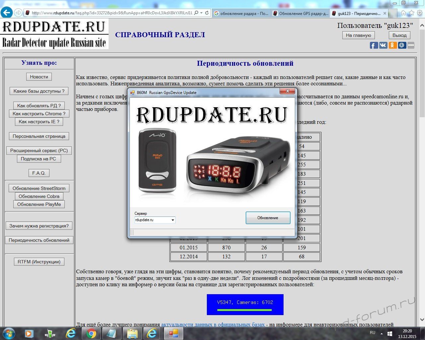This screenshot has width=425, height=340.
Task: Open 'Как настроить IE ?' guide
Action: pyautogui.click(x=39, y=122)
